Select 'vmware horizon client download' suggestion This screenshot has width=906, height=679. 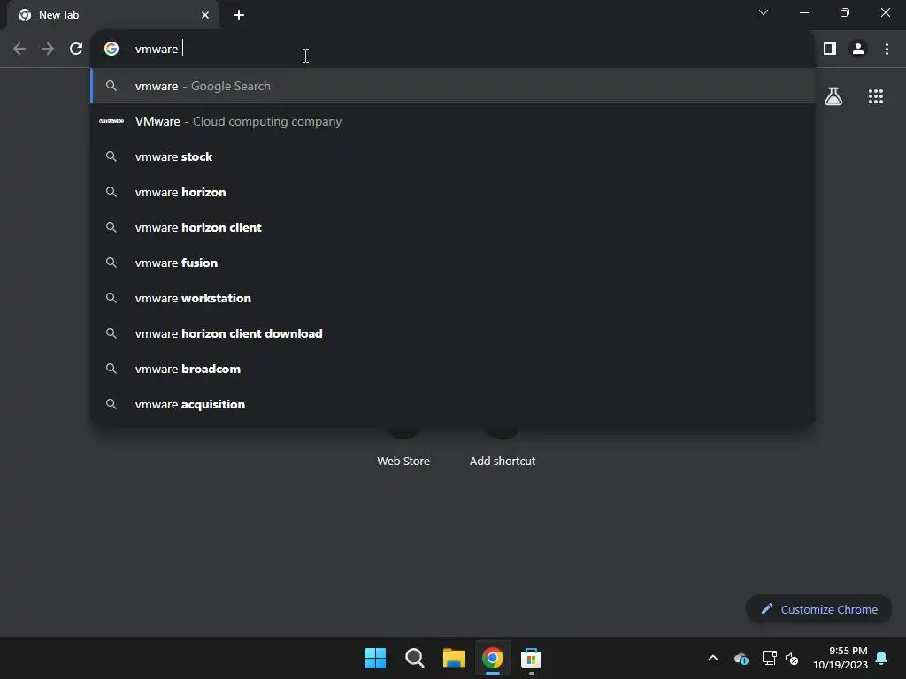tap(453, 333)
